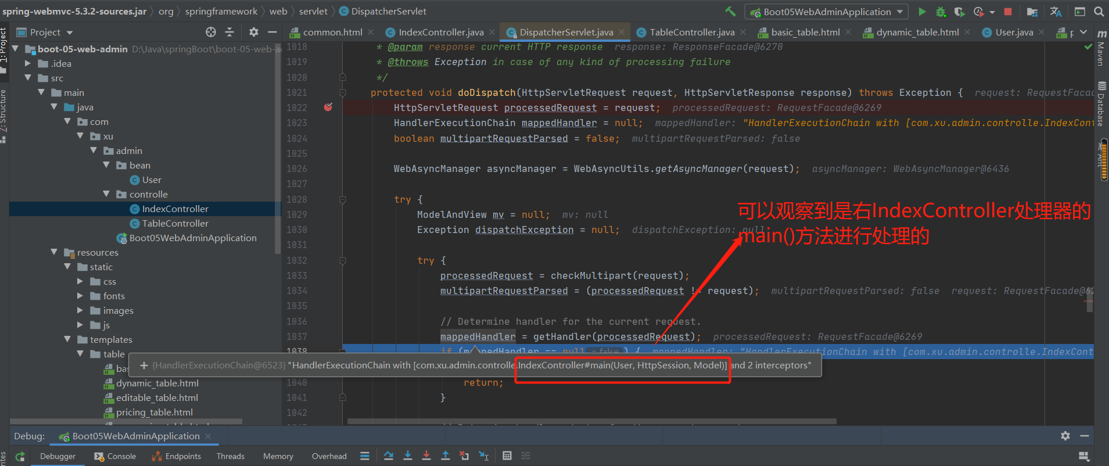Open the Maven tool window
Viewport: 1109px width, 466px height.
pyautogui.click(x=1101, y=48)
